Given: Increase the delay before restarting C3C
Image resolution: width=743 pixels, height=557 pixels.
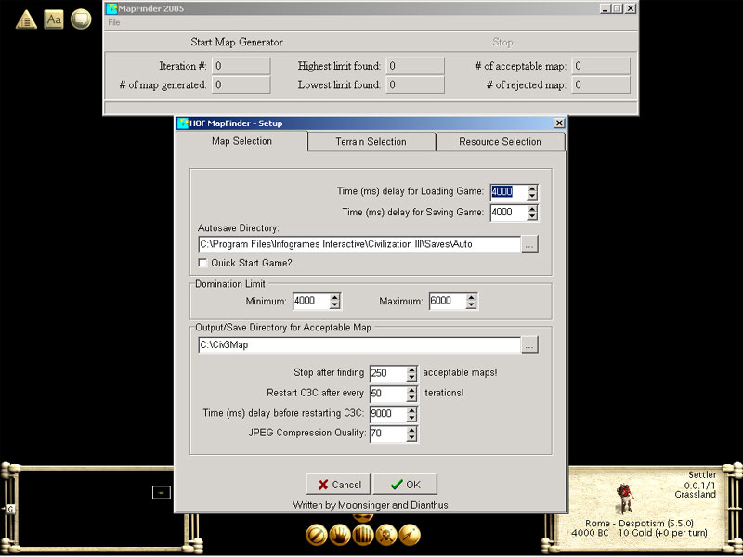Looking at the screenshot, I should 411,410.
